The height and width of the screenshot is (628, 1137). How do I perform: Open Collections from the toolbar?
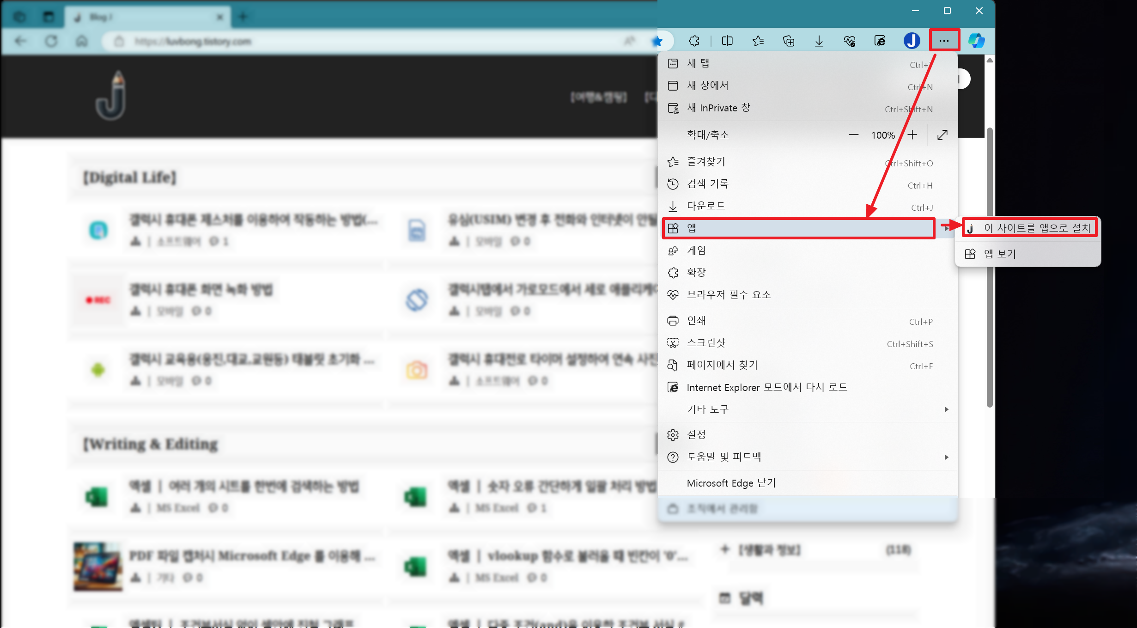click(789, 41)
